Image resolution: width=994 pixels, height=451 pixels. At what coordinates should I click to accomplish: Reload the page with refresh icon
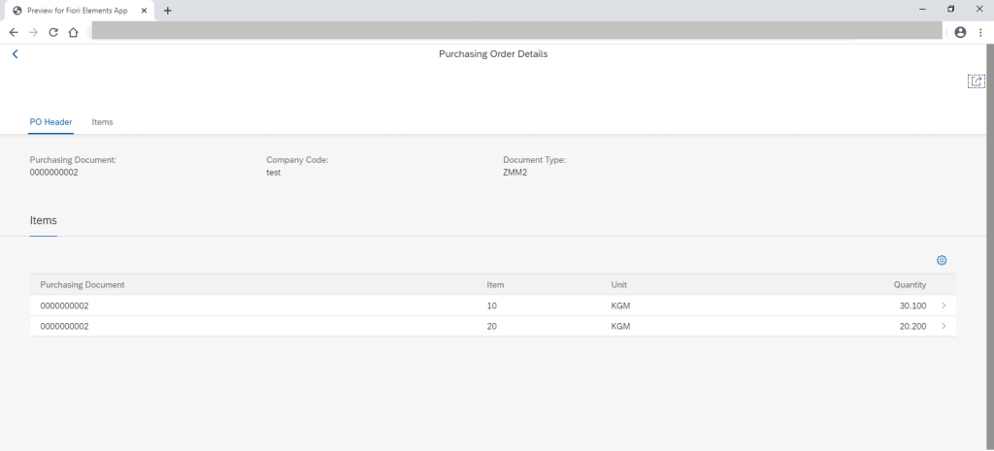pos(53,32)
